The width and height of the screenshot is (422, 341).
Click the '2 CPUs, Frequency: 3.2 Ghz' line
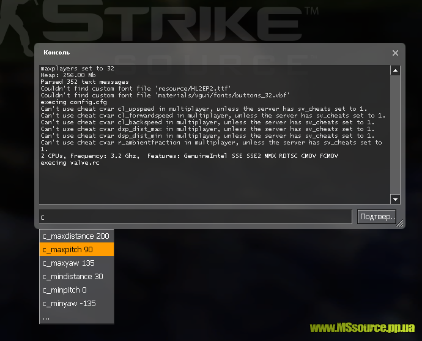click(190, 156)
